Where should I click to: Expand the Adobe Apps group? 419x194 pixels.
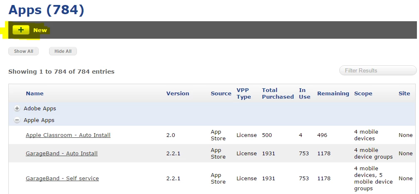tap(17, 108)
